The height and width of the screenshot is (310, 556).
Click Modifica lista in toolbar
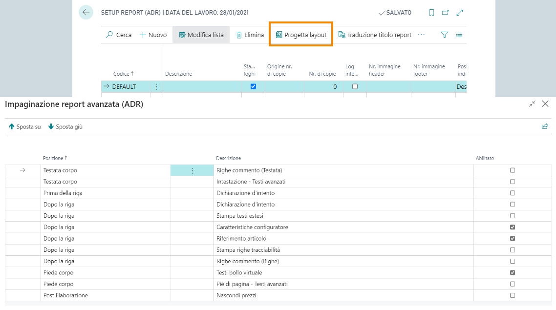201,35
